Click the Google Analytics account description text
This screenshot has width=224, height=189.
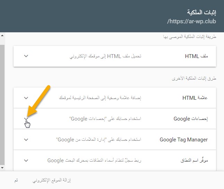(105, 119)
